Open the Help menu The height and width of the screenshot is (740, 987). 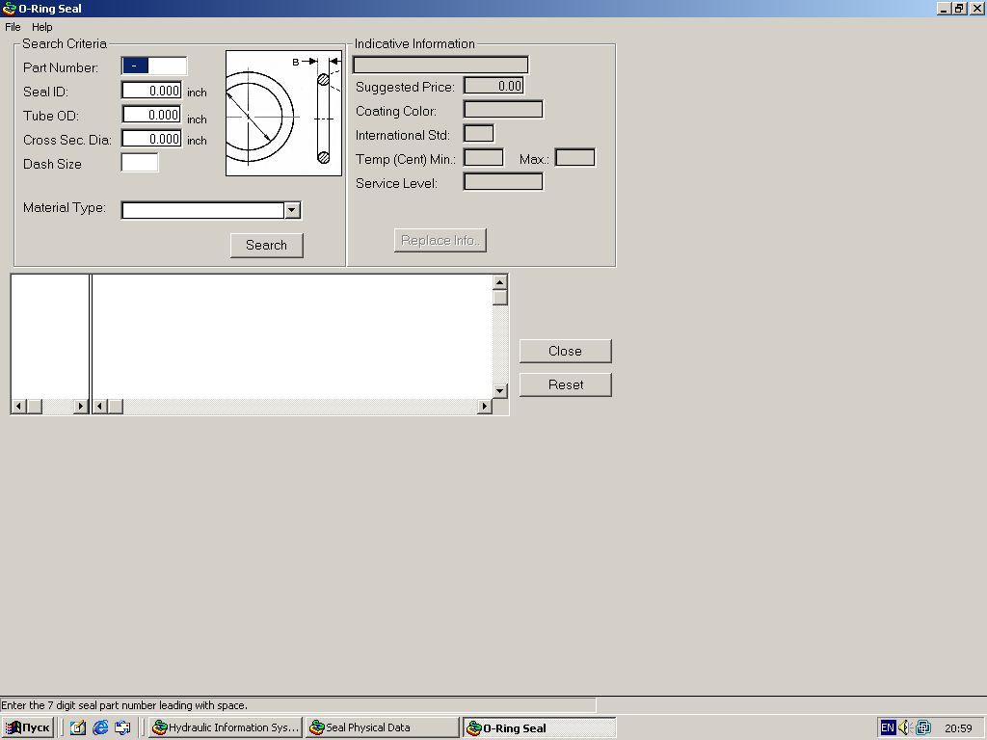point(41,27)
